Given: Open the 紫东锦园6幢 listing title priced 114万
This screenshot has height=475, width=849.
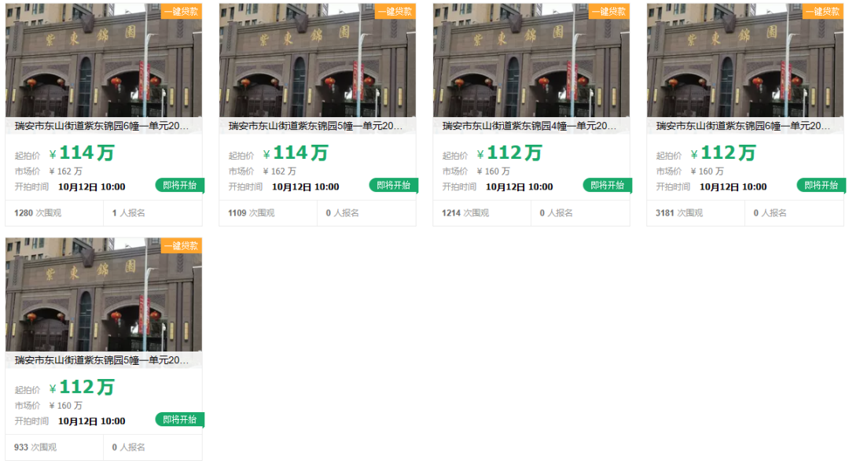Looking at the screenshot, I should point(102,126).
